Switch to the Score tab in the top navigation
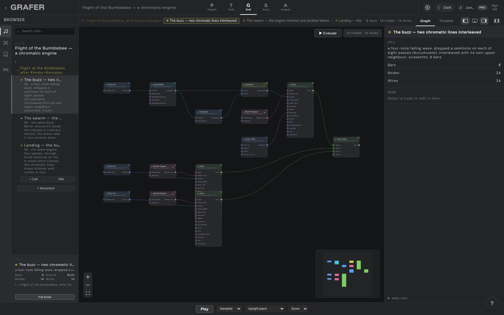The image size is (504, 315). click(266, 7)
